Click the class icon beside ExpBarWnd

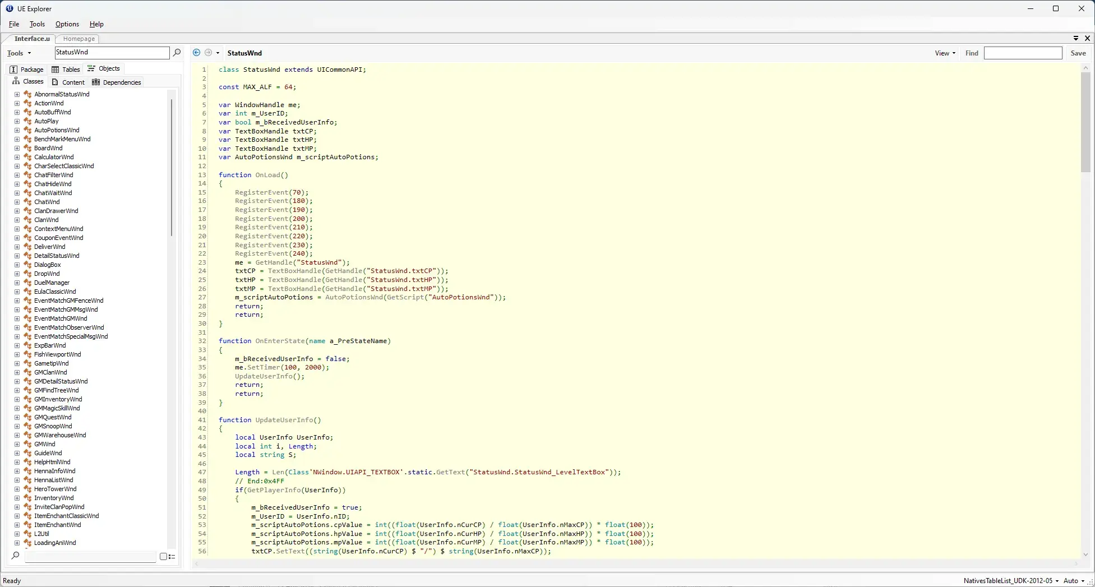(27, 345)
